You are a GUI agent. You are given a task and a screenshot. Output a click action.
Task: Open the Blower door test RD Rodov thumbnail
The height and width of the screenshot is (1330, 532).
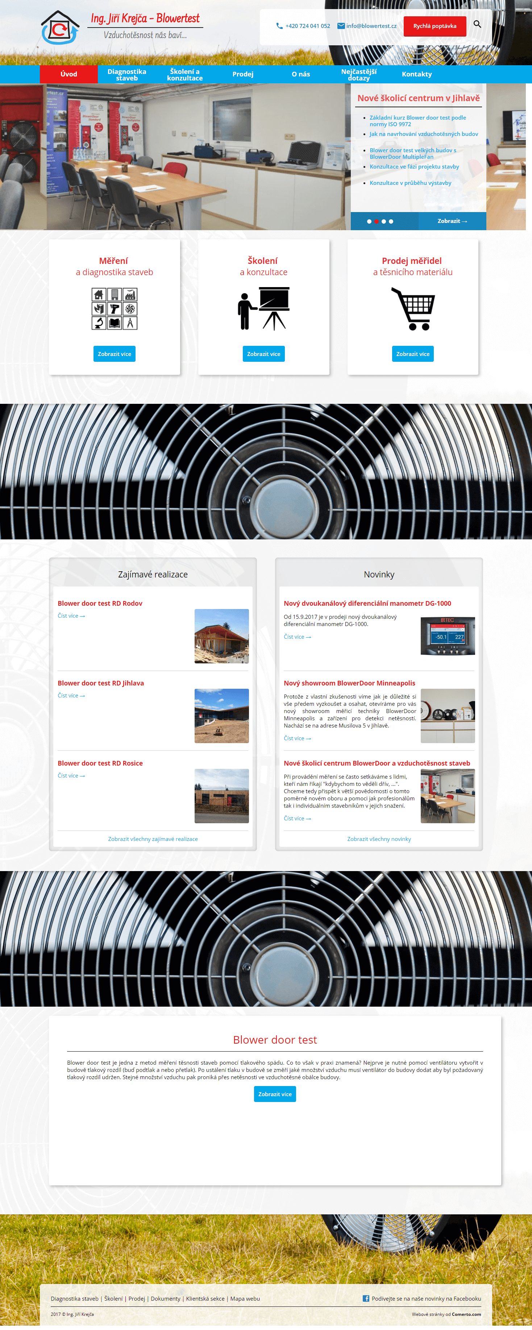click(221, 635)
